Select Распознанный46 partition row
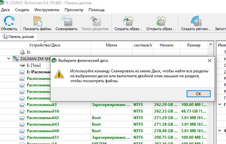The width and height of the screenshot is (226, 144). 104,131
